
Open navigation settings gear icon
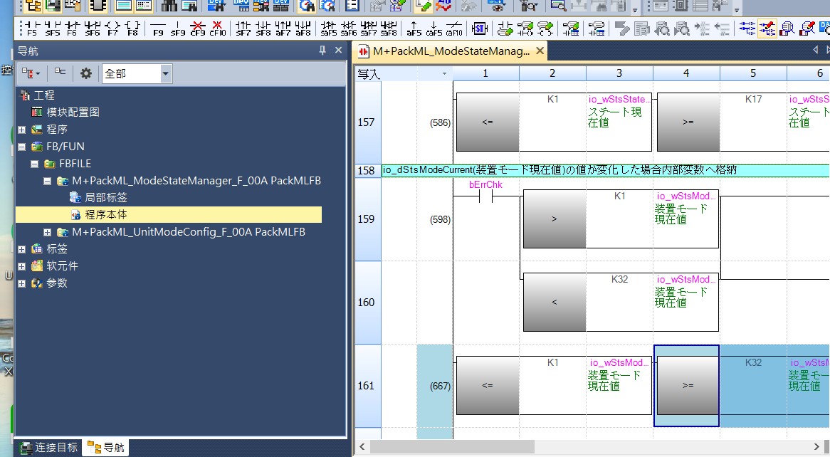86,73
